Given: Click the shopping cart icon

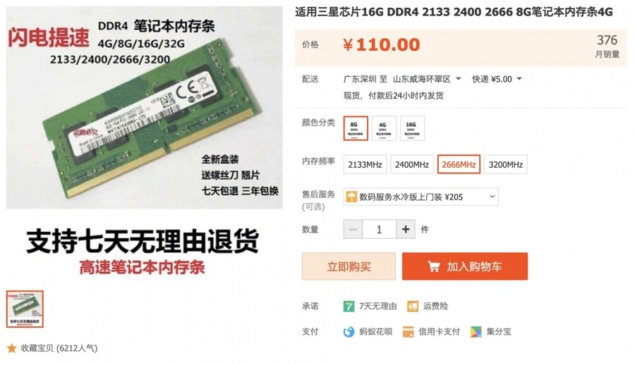Looking at the screenshot, I should point(433,266).
